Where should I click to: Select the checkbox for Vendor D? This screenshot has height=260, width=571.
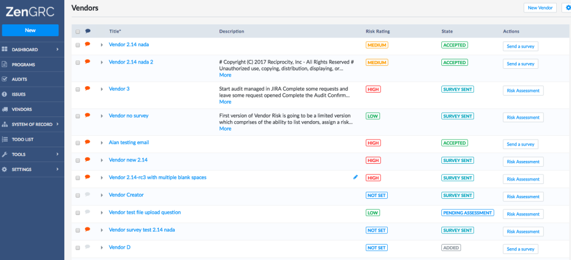pyautogui.click(x=78, y=248)
